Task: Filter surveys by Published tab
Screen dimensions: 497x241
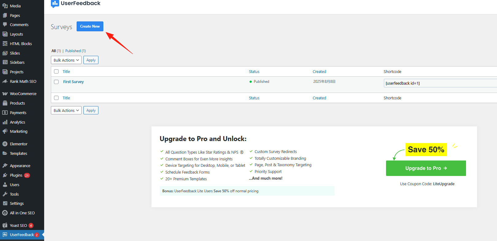Action: 73,51
